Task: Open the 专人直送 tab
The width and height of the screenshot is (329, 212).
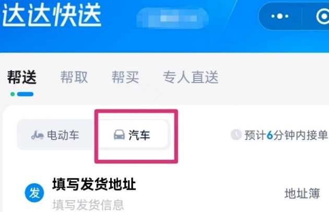Action: (191, 77)
